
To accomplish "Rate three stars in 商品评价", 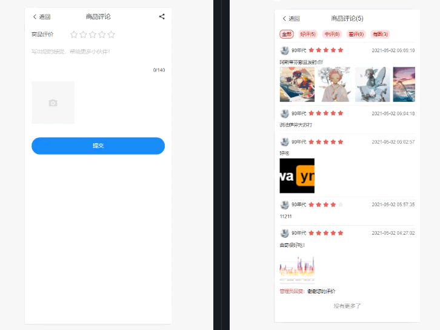I will pyautogui.click(x=93, y=35).
